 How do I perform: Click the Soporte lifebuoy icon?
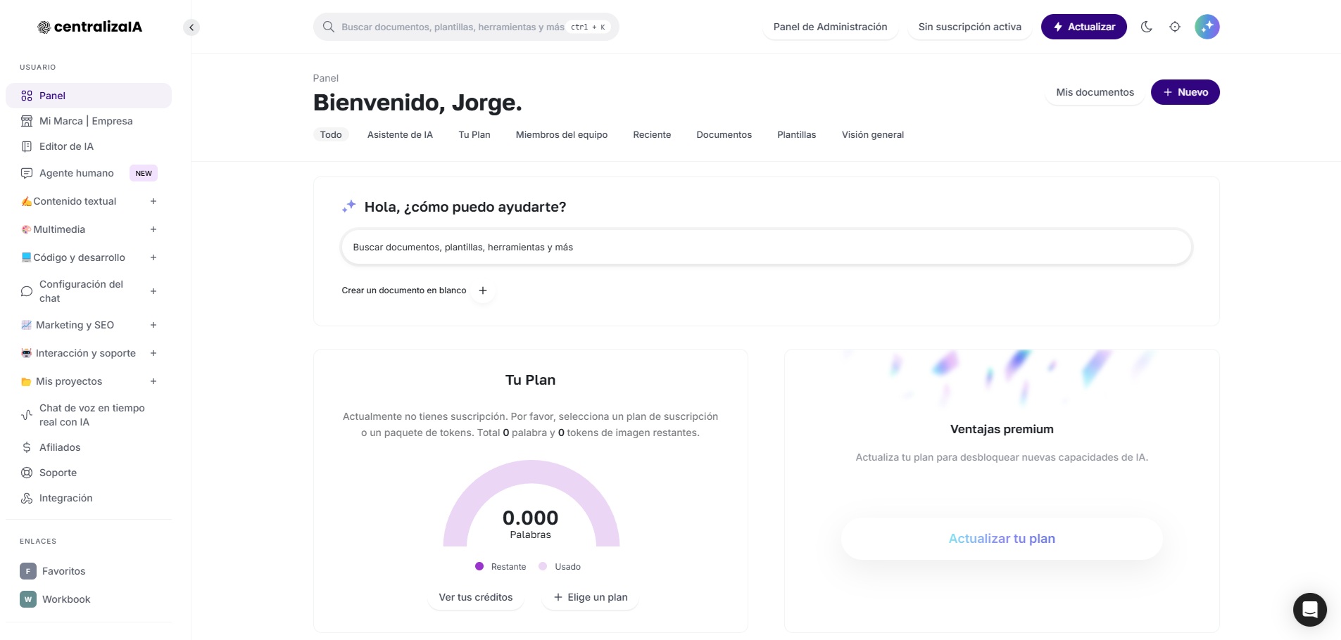(x=27, y=473)
